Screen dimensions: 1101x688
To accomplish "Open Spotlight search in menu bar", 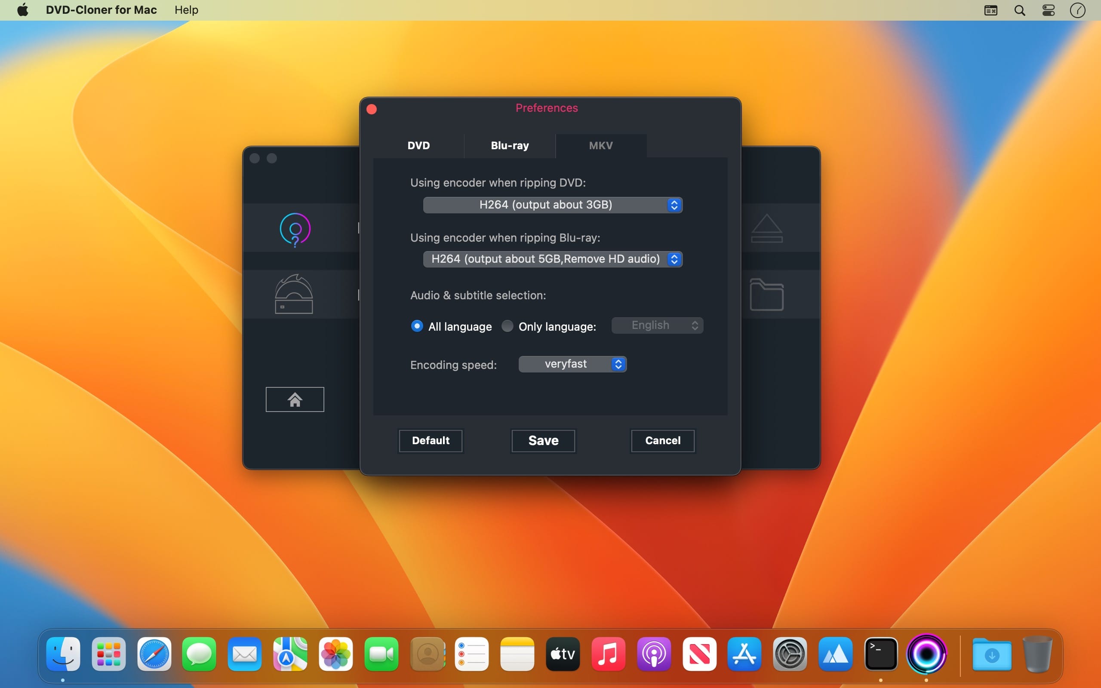I will (1020, 10).
